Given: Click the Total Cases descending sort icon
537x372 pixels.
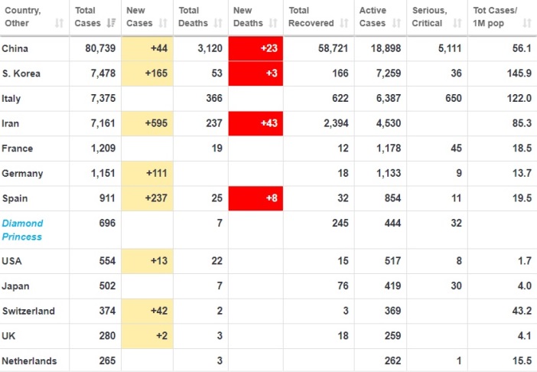Looking at the screenshot, I should coord(112,23).
